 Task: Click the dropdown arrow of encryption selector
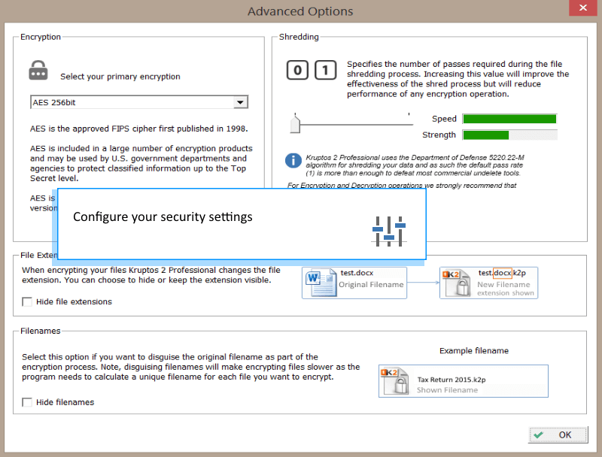(240, 102)
